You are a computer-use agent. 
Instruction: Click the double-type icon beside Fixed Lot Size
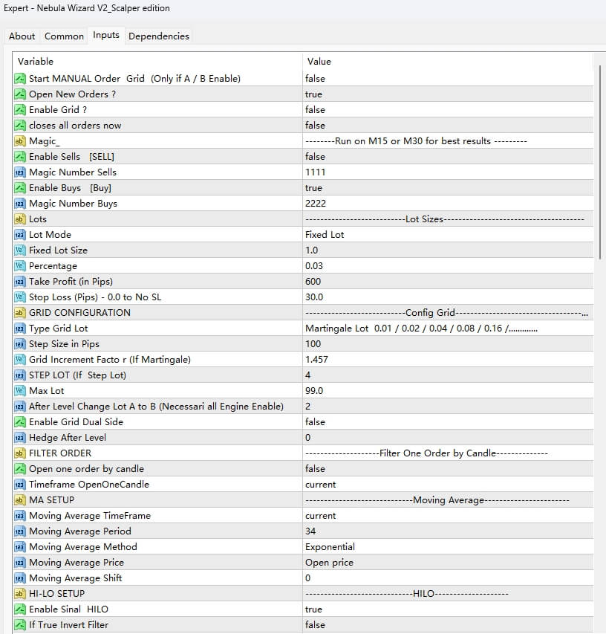click(20, 250)
